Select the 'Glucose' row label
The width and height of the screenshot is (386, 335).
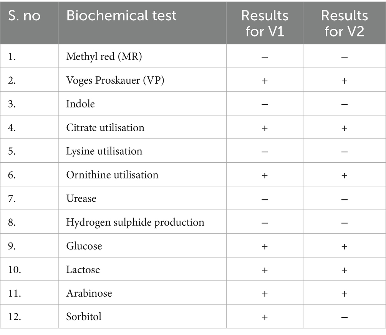coord(84,246)
